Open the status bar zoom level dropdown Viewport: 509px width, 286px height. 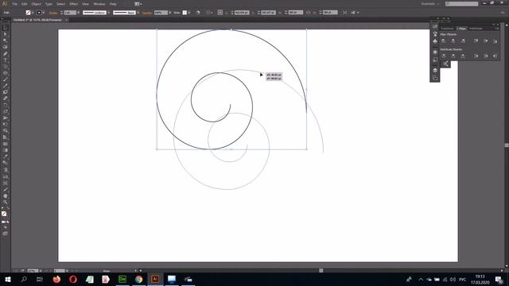pos(41,270)
